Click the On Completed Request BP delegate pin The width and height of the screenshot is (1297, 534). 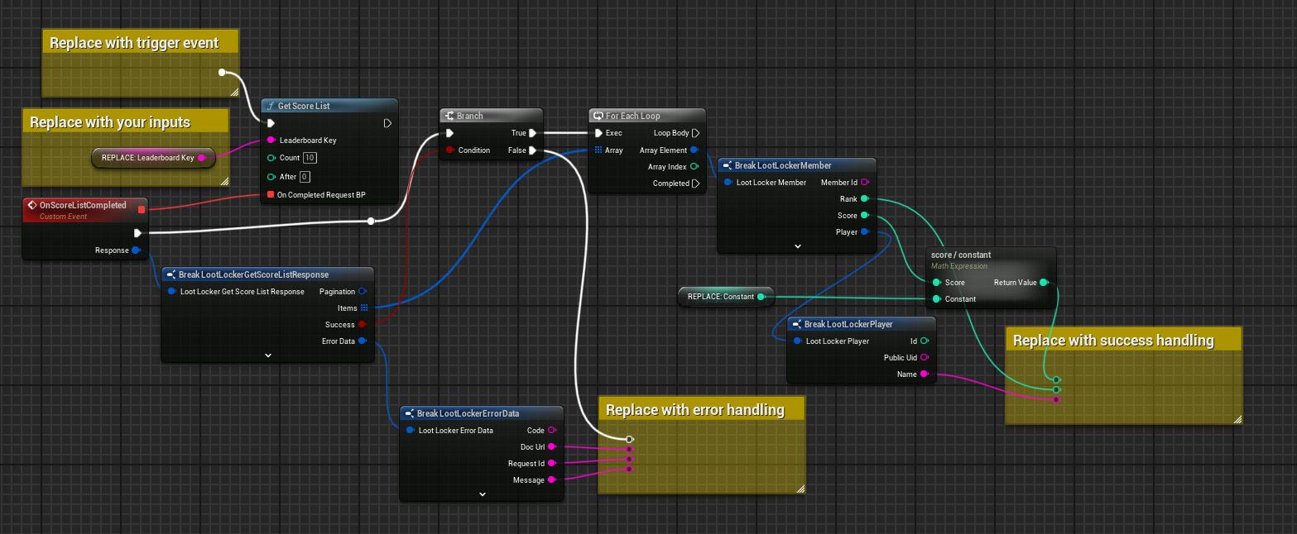(x=270, y=195)
